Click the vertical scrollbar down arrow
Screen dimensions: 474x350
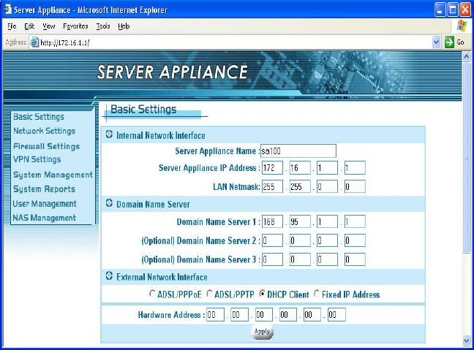coord(467,341)
